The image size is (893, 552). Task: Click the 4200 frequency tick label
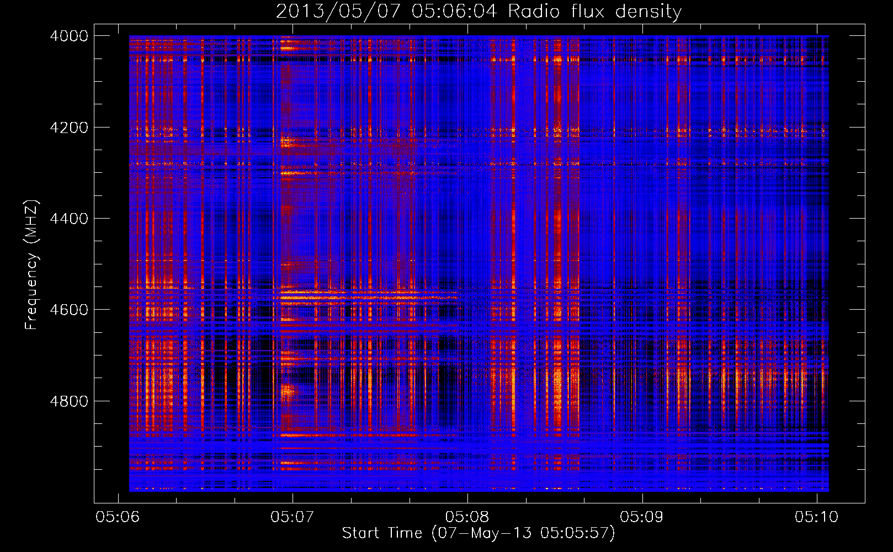(x=69, y=128)
